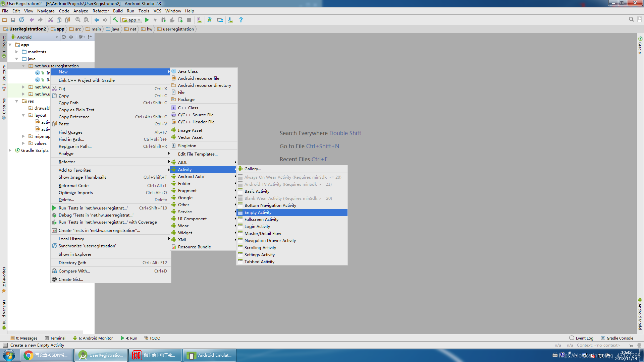Select Package from New submenu

click(204, 99)
